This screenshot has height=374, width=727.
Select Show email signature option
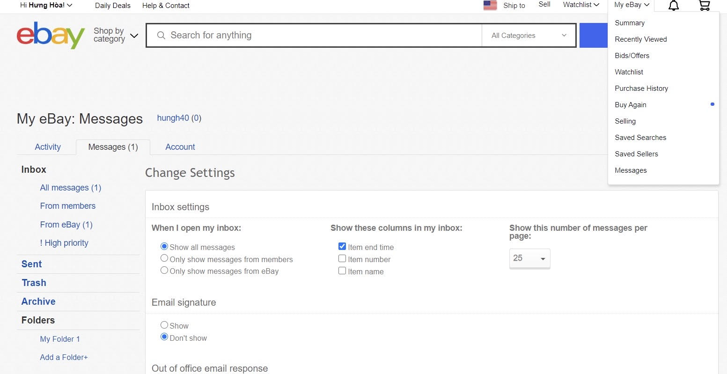coord(164,325)
